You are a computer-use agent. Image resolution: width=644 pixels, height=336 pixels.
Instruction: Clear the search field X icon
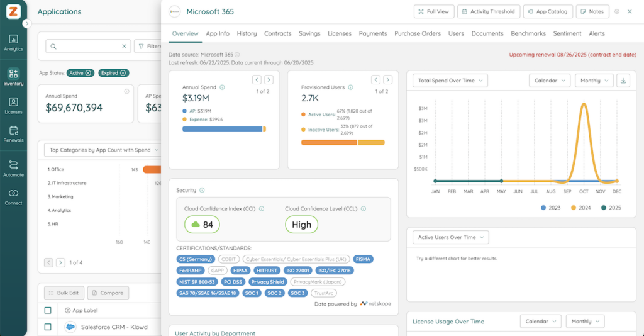pyautogui.click(x=124, y=47)
